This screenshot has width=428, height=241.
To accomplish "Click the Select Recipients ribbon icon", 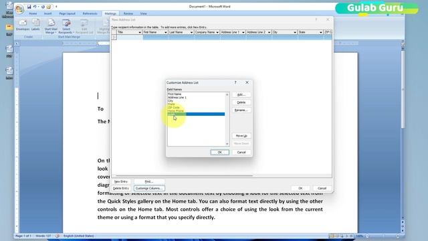I will 66,26.
